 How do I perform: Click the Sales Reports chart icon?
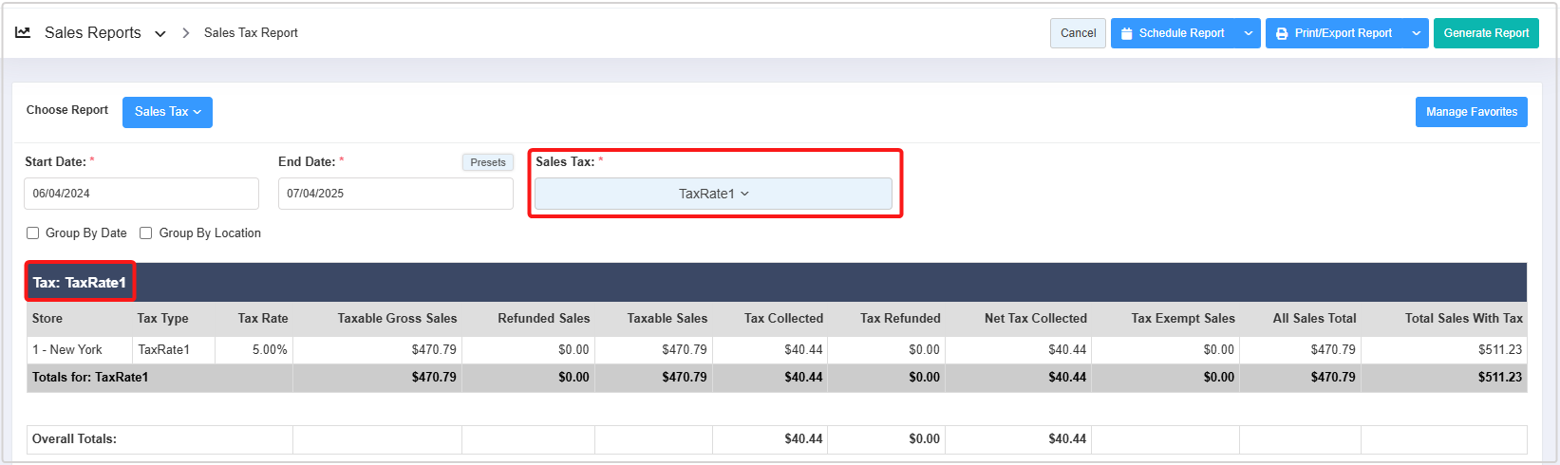(x=23, y=32)
